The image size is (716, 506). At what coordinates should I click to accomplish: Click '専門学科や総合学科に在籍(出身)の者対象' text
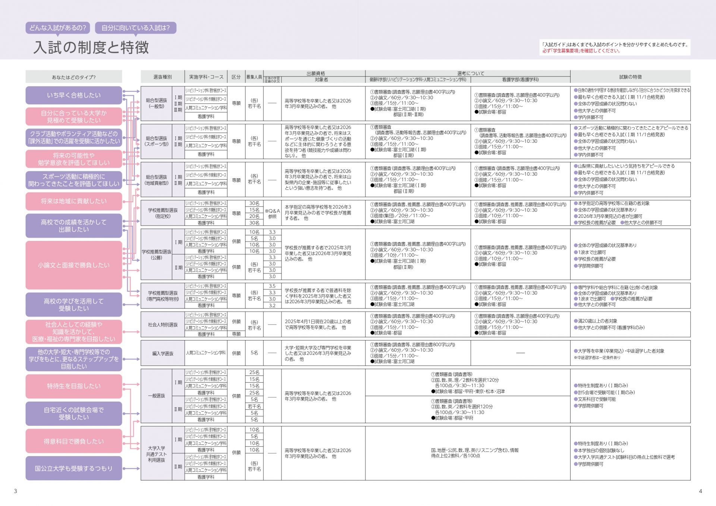tap(616, 287)
